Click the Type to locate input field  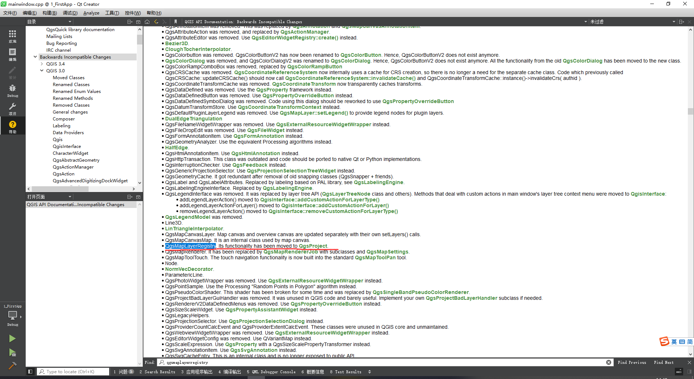click(x=72, y=371)
